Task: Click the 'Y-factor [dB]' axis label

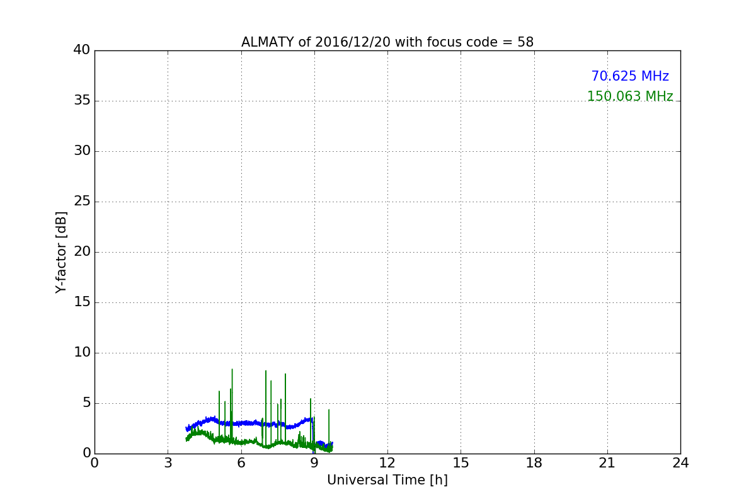Action: (x=61, y=252)
